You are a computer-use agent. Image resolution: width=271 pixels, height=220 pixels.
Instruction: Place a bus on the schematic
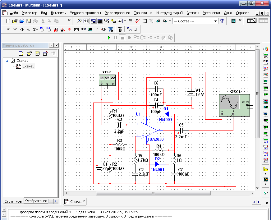(x=136, y=30)
